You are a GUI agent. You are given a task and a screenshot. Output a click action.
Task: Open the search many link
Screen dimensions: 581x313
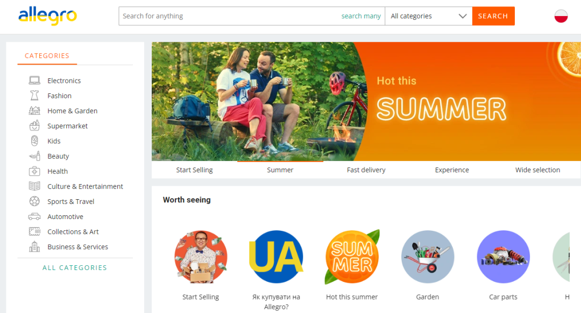pos(361,16)
